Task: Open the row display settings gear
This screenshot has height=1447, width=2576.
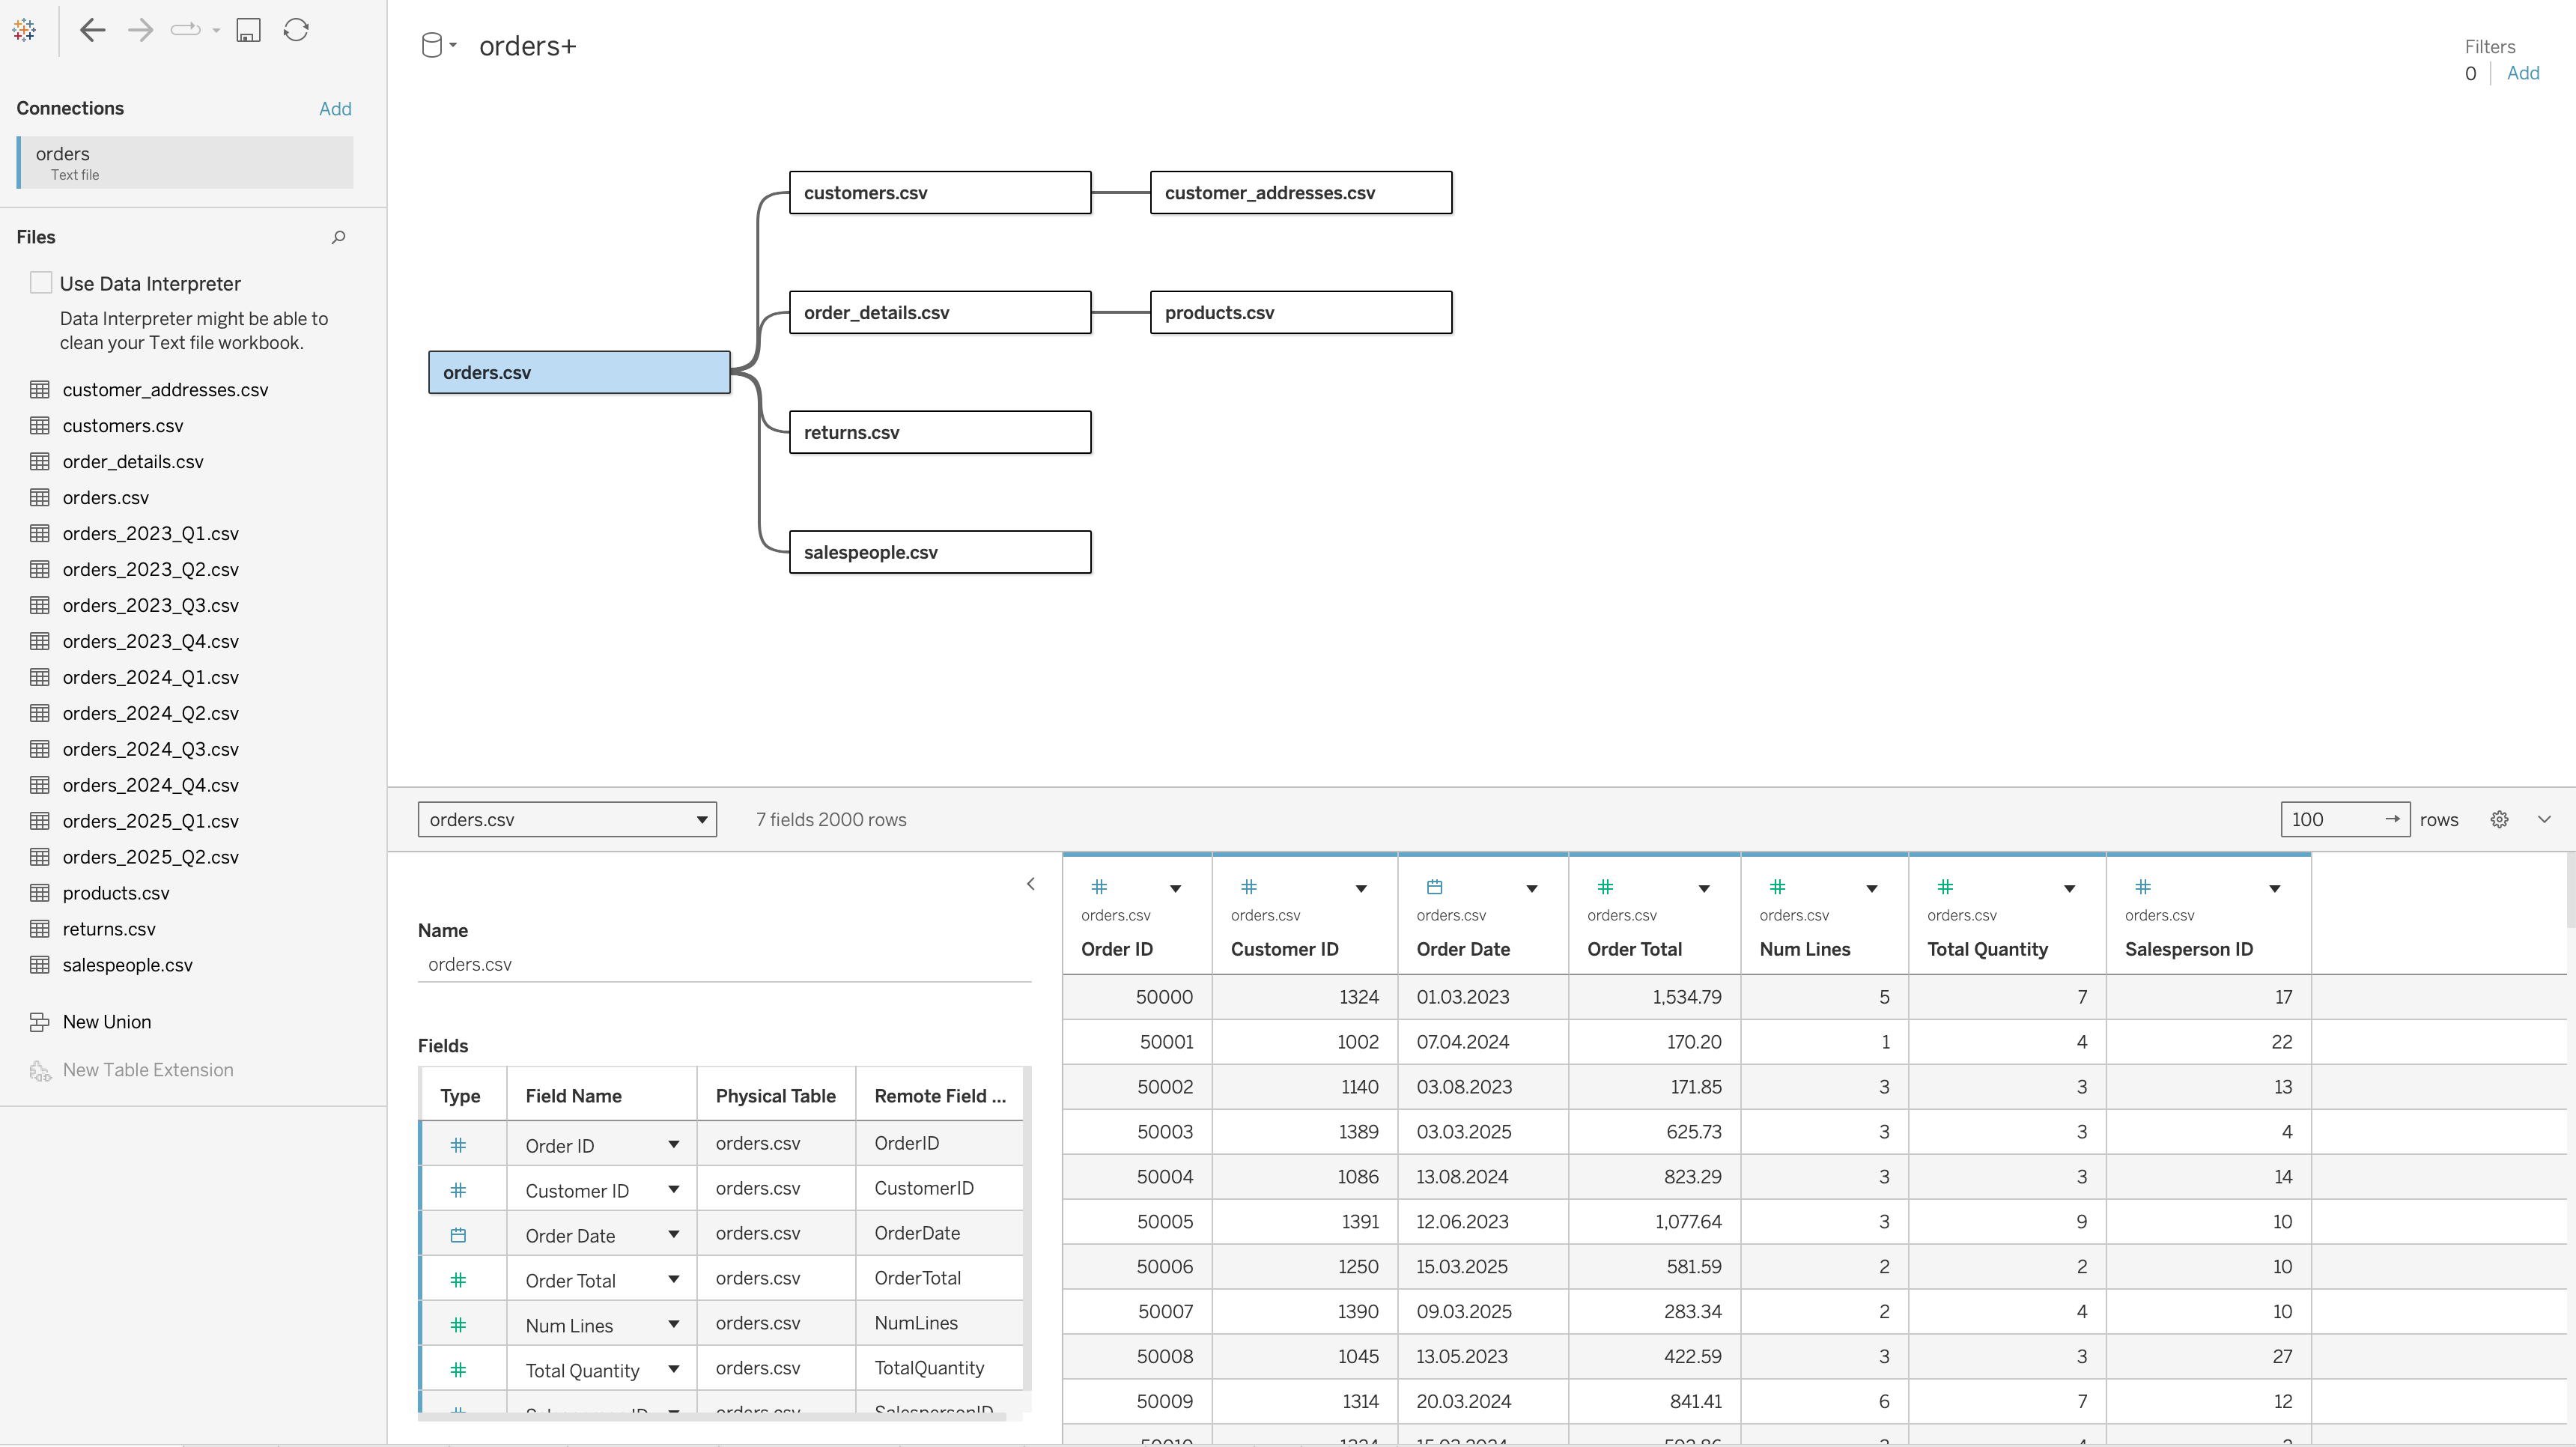Action: (2499, 819)
